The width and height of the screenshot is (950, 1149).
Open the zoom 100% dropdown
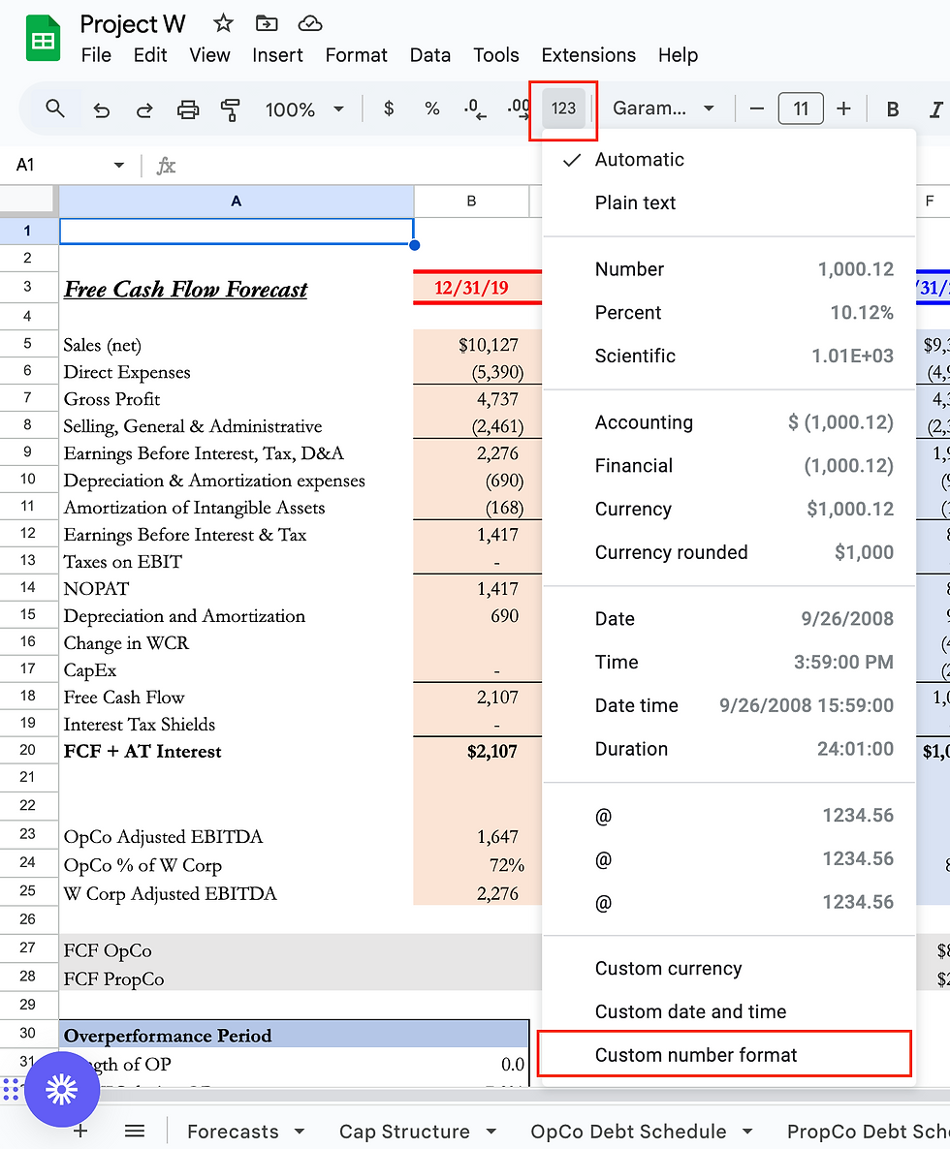304,109
